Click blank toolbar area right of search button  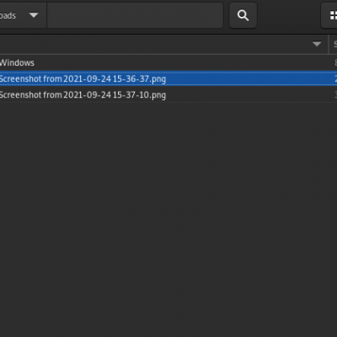[289, 15]
